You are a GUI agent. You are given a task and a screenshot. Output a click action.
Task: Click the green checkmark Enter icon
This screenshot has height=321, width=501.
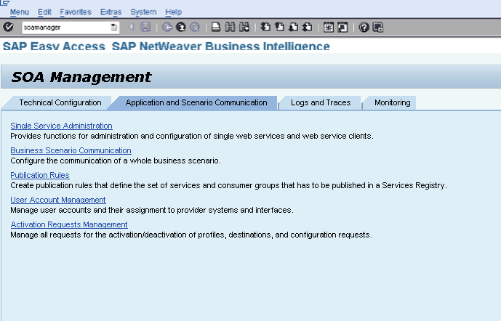coord(8,27)
